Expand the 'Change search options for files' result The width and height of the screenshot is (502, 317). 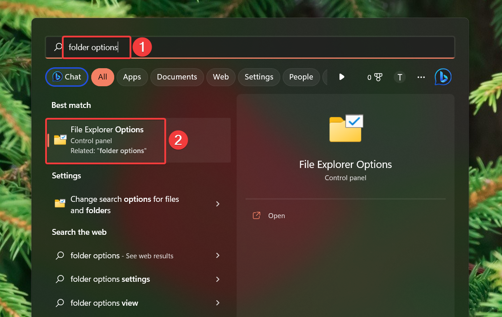pyautogui.click(x=218, y=204)
